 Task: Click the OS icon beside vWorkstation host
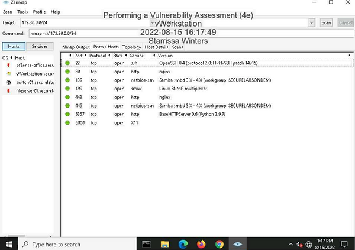(x=8, y=74)
